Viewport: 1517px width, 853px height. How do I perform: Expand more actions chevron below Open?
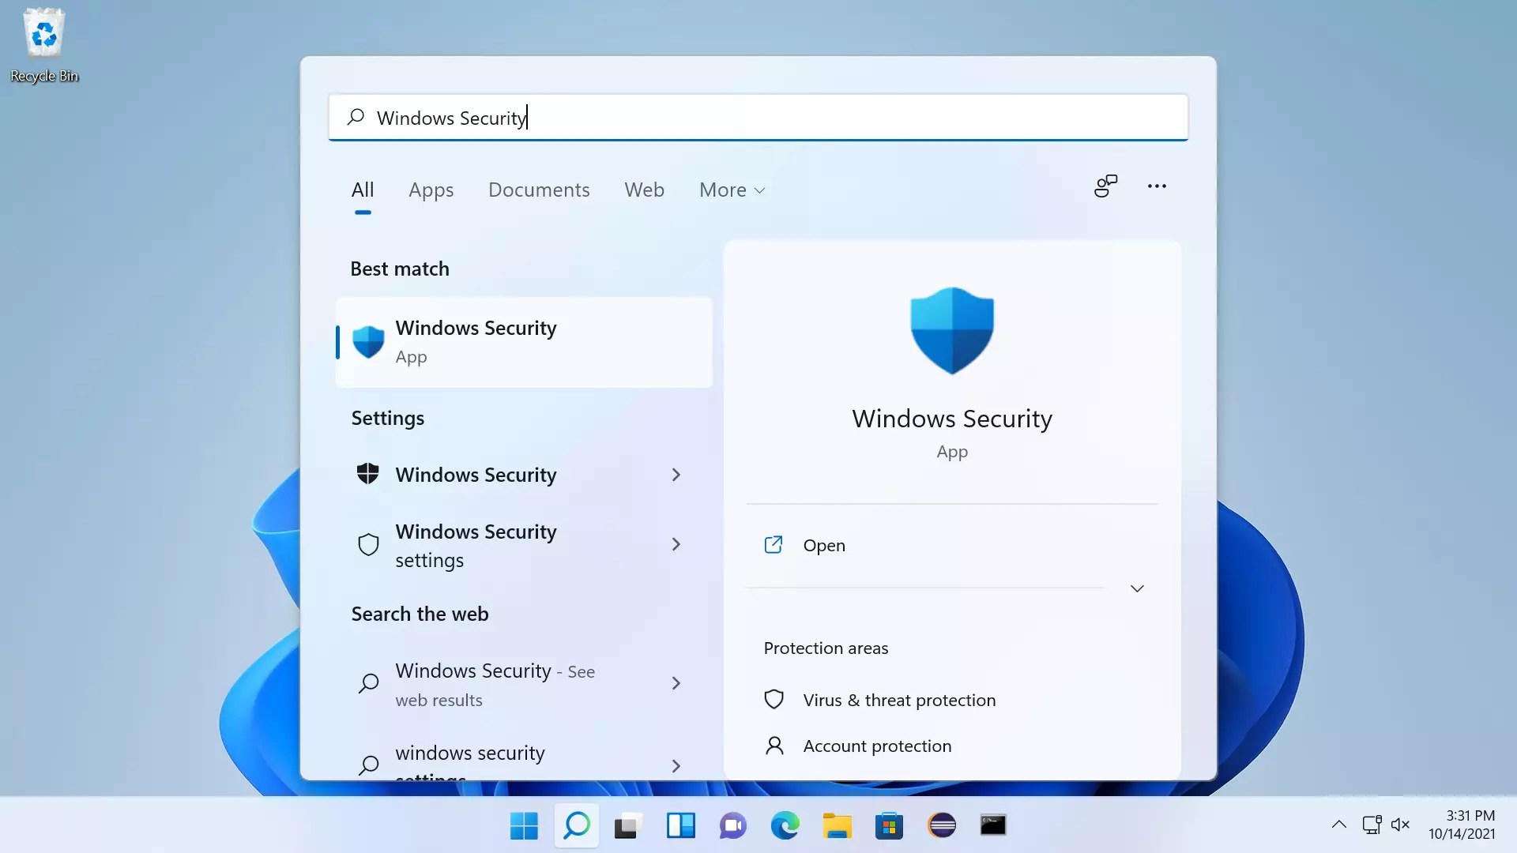[1137, 588]
